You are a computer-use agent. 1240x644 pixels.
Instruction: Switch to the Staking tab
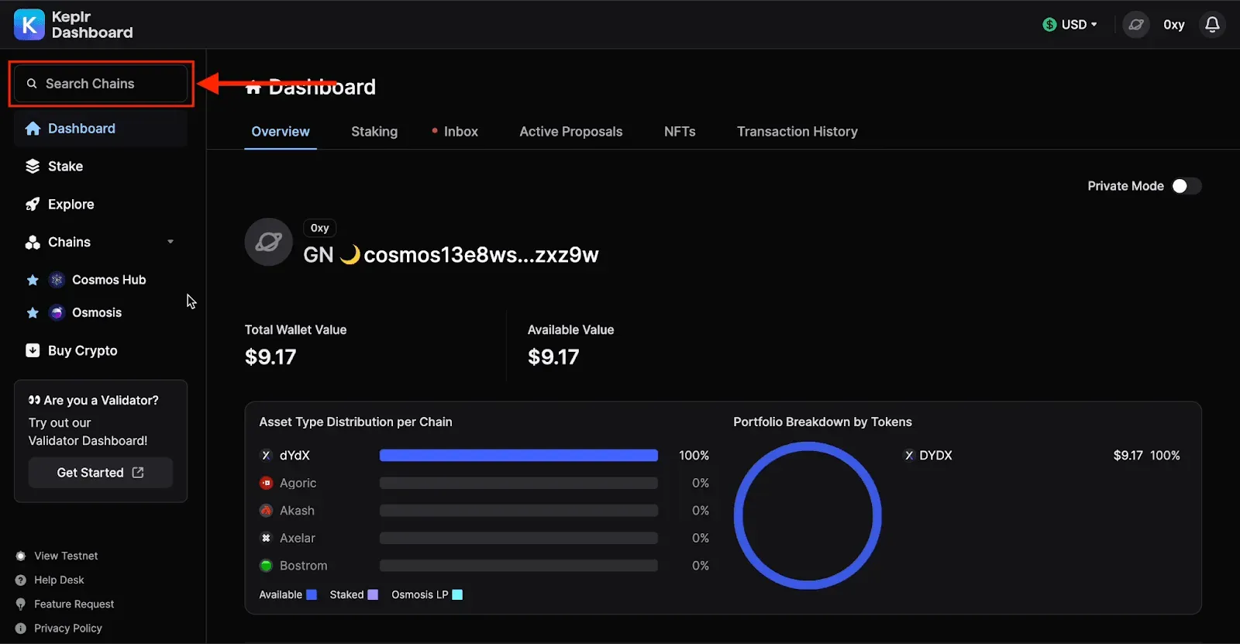click(374, 132)
